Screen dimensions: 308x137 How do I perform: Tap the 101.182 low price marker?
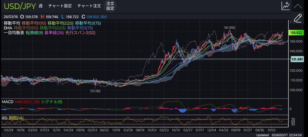pos(95,91)
